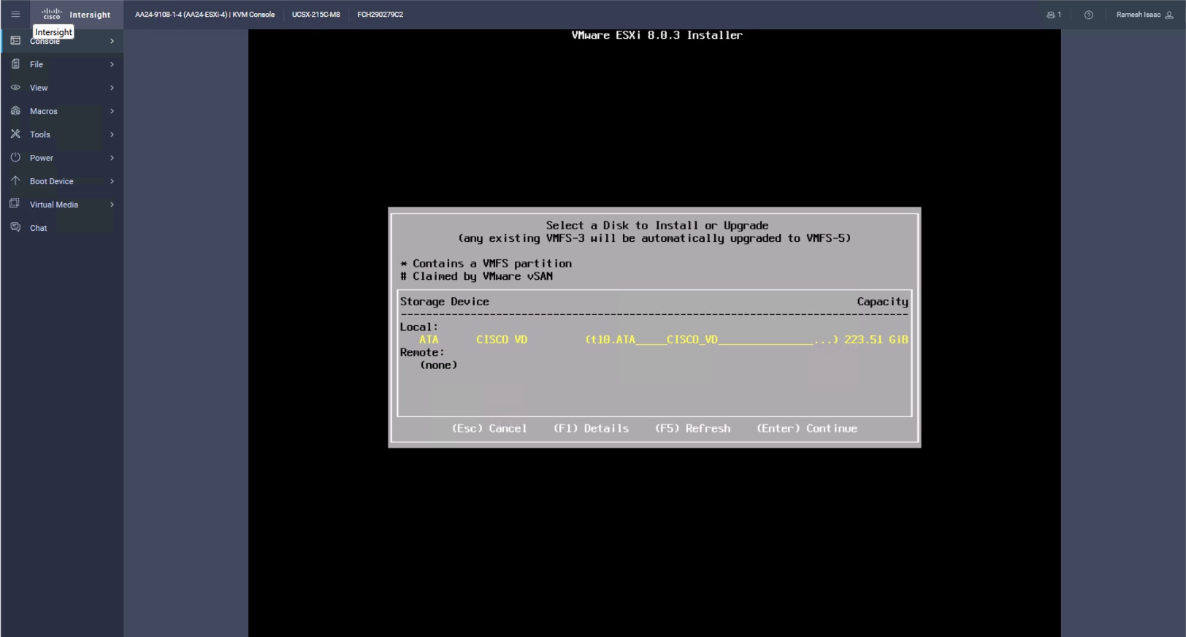This screenshot has height=637, width=1186.
Task: Click the Chat bubble icon
Action: (x=15, y=227)
